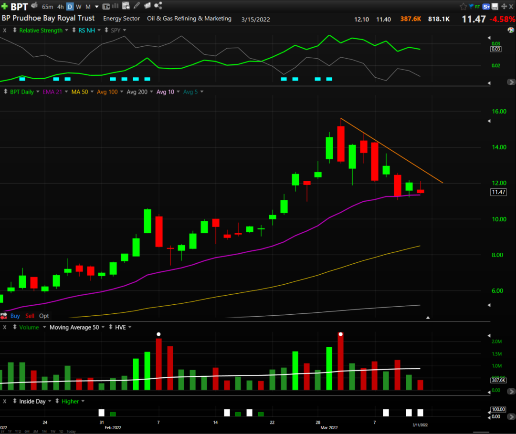516x434 pixels.
Task: Click the reorder arrows beside Relative Strength
Action: [x=15, y=30]
